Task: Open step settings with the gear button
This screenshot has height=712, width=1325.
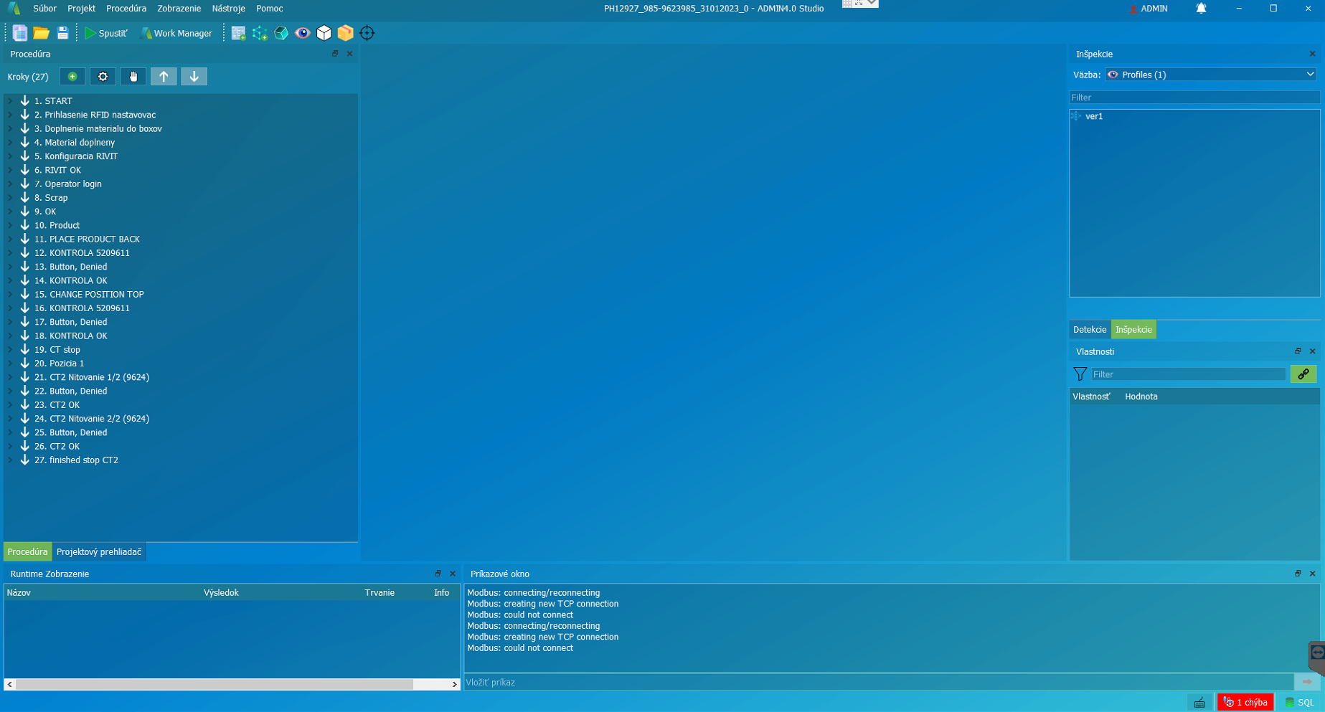Action: pyautogui.click(x=103, y=77)
